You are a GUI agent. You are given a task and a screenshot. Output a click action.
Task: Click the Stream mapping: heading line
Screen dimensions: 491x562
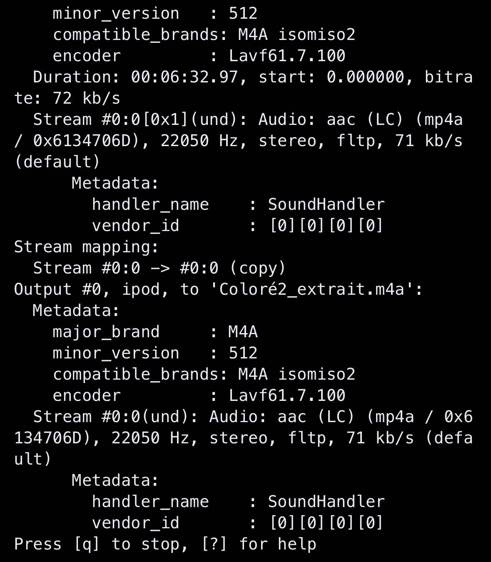coord(87,247)
